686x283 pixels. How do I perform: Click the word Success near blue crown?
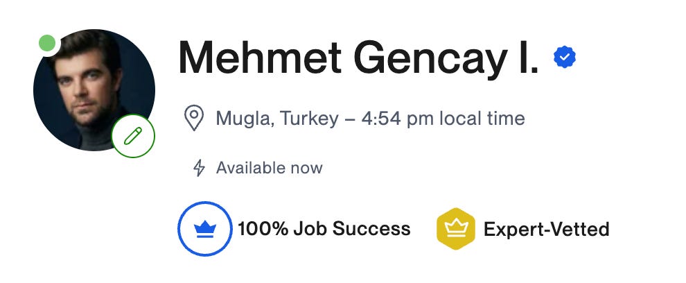[x=371, y=229]
